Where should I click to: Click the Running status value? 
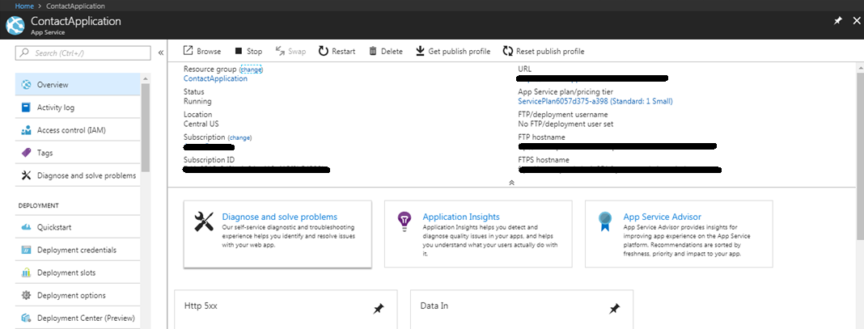(197, 101)
